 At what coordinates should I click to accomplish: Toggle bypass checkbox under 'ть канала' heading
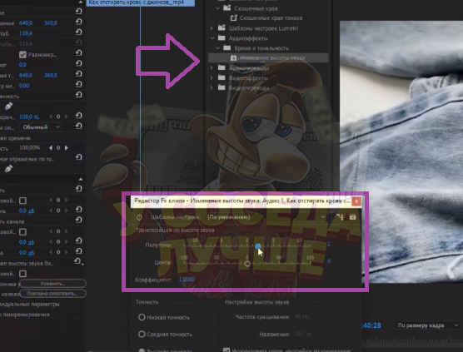click(x=22, y=232)
